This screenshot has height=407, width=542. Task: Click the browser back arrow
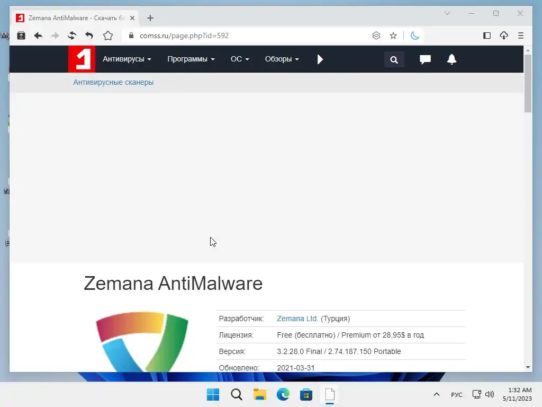(38, 36)
